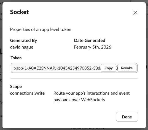Viewport: 148px width, 130px height.
Task: Select the 'February 5th, 2026' date text
Action: 93,47
